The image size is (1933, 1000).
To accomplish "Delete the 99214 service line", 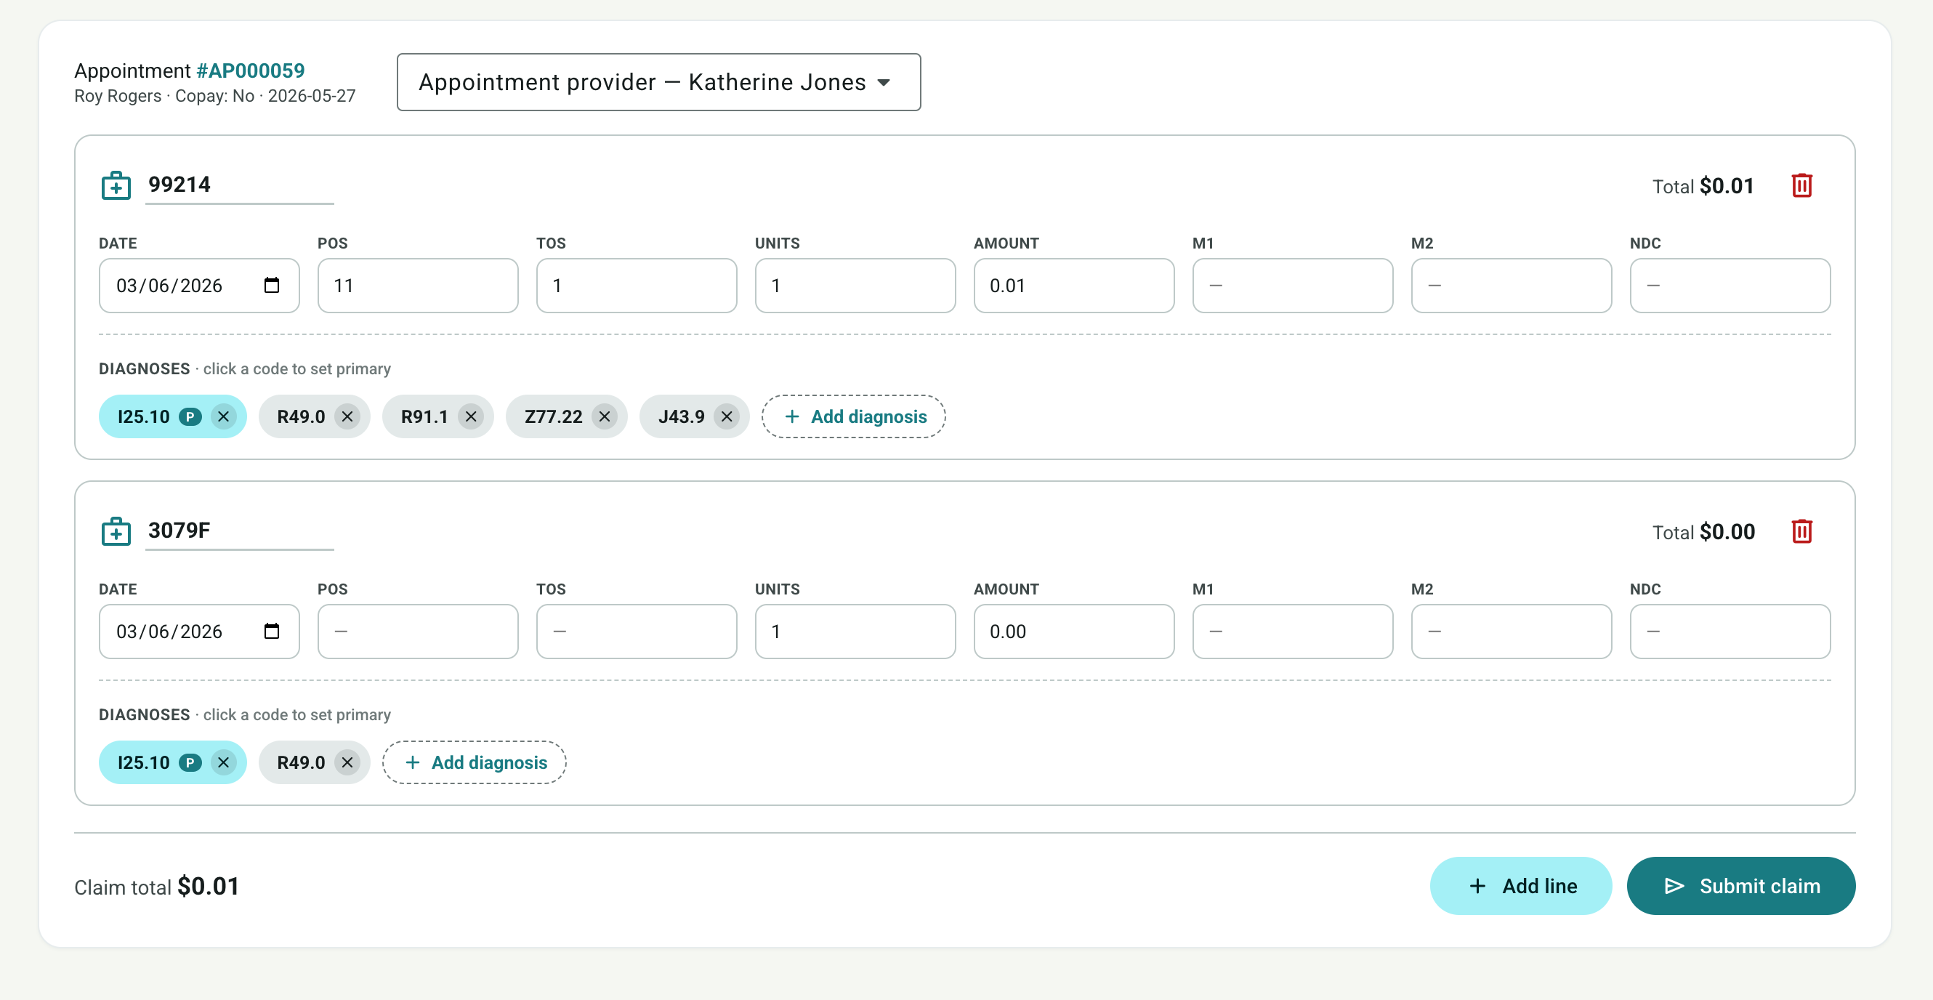I will click(x=1801, y=185).
